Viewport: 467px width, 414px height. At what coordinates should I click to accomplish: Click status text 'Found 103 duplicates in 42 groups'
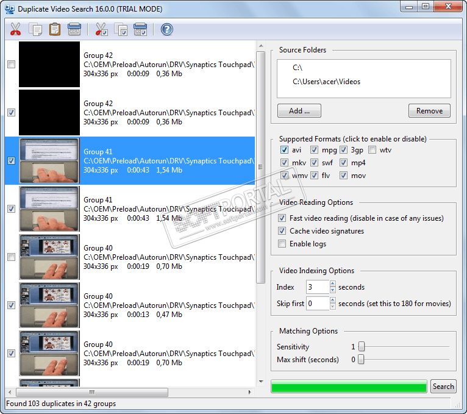click(61, 404)
